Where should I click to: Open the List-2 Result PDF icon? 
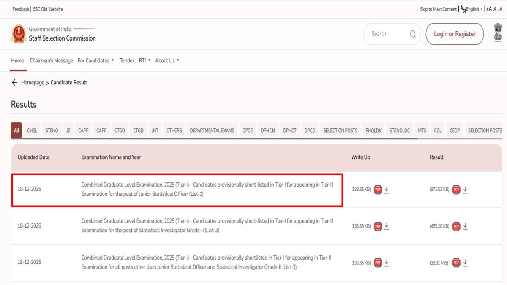click(456, 226)
